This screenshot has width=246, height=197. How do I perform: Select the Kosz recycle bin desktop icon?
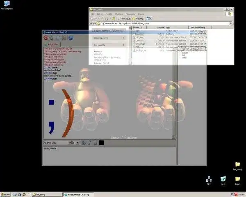pos(223,181)
